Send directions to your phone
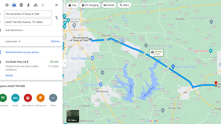The image size is (221, 124). coord(22,52)
